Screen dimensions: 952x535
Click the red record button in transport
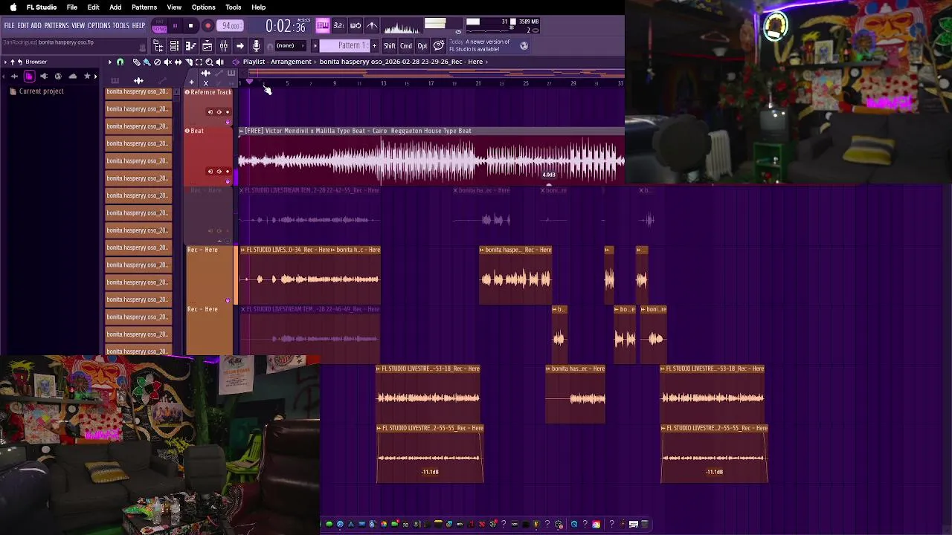208,26
